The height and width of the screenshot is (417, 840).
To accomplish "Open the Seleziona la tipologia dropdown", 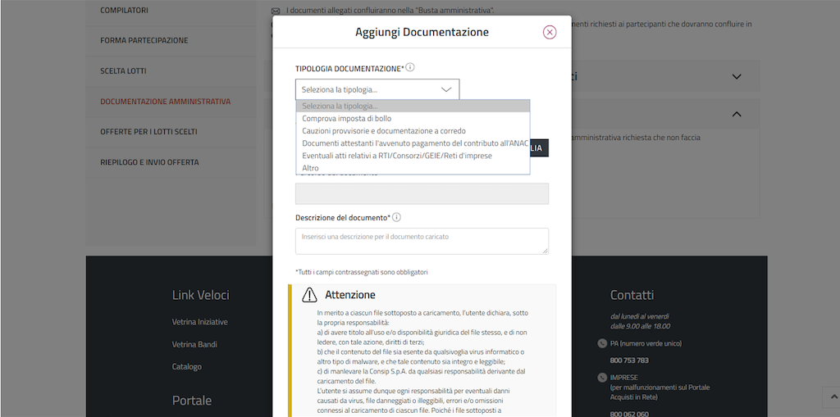I will coord(377,89).
